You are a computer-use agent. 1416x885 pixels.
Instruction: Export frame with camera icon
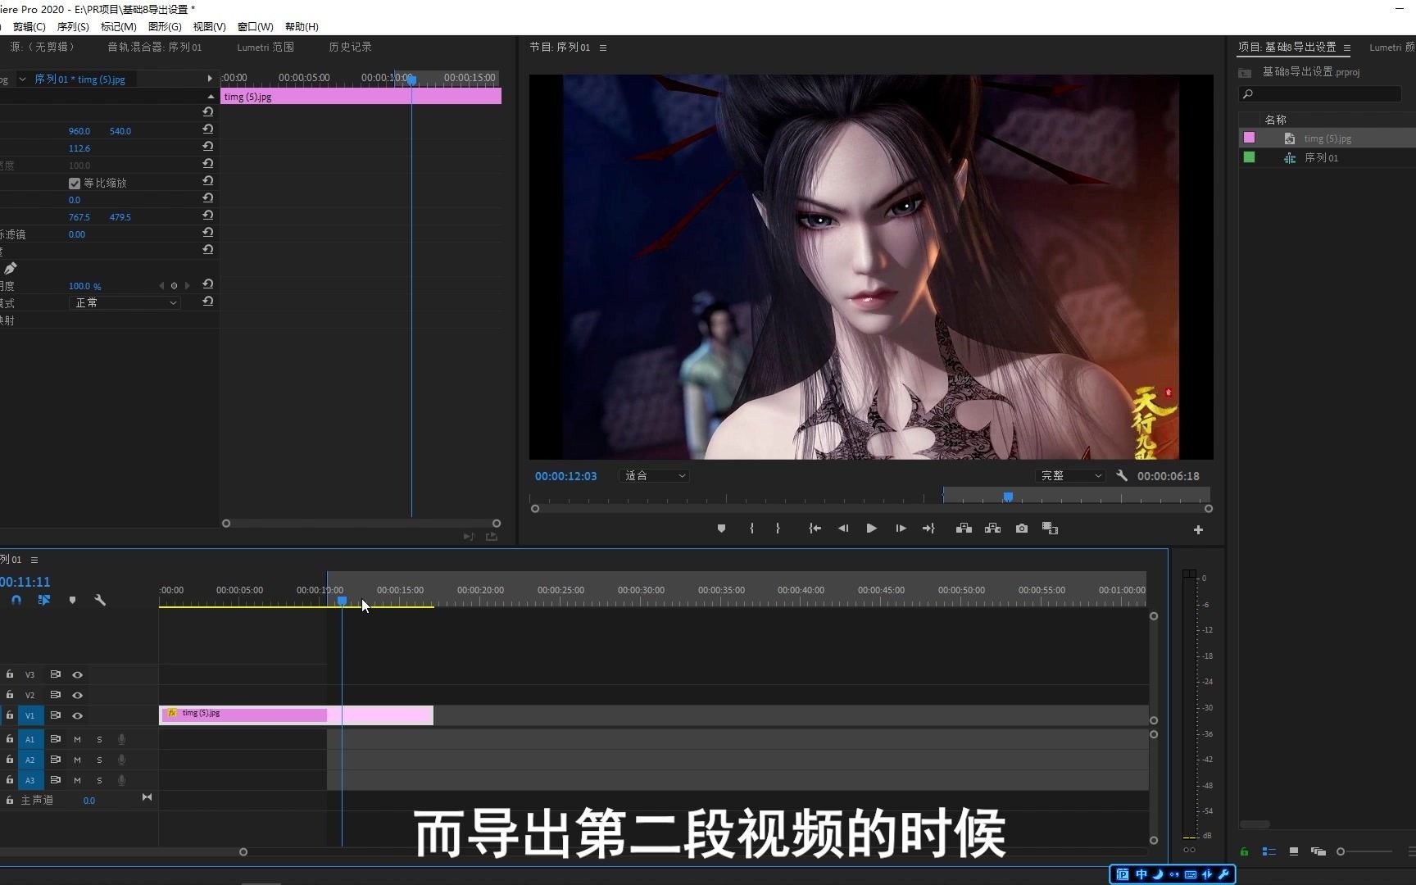pyautogui.click(x=1022, y=529)
